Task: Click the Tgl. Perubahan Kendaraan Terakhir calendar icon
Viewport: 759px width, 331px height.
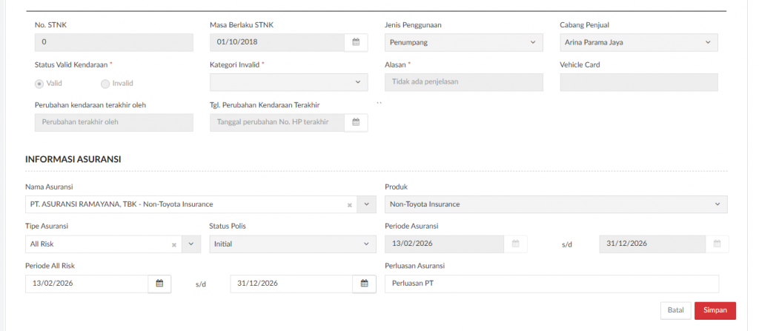Action: 356,122
